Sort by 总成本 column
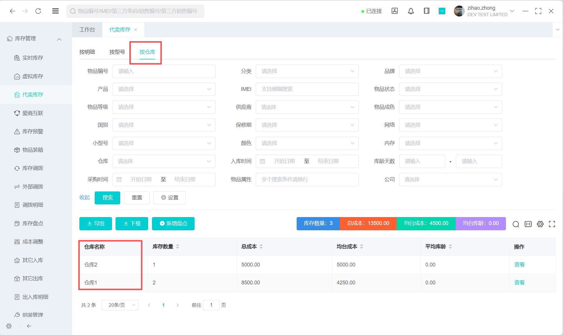563x335 pixels. pos(261,247)
